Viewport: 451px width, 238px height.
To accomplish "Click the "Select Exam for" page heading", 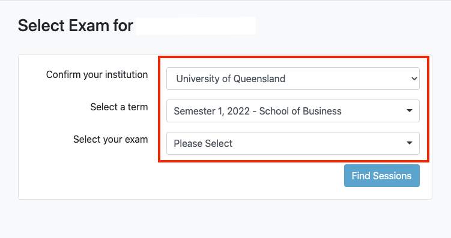I will pyautogui.click(x=75, y=26).
